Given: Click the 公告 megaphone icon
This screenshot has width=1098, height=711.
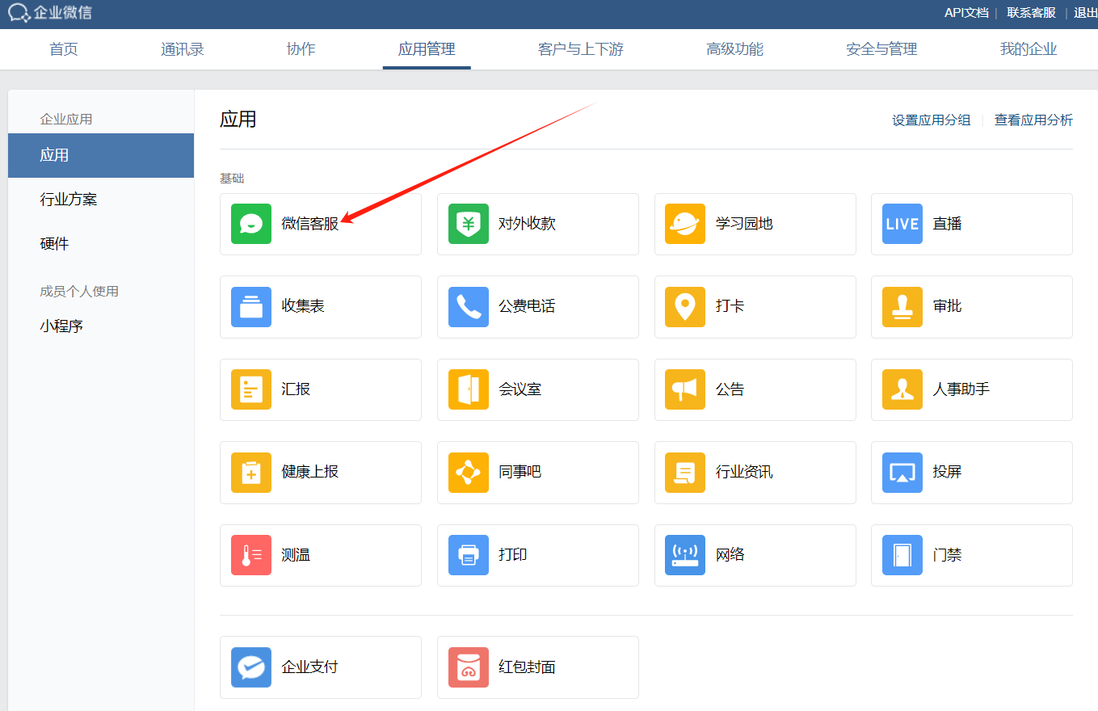Looking at the screenshot, I should tap(685, 389).
